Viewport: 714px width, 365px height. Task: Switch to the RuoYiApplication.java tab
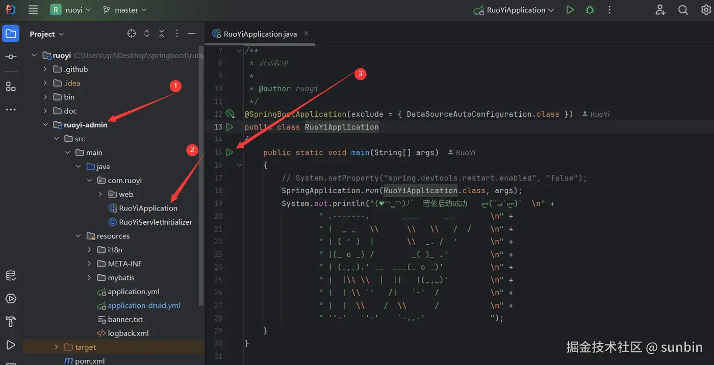260,34
